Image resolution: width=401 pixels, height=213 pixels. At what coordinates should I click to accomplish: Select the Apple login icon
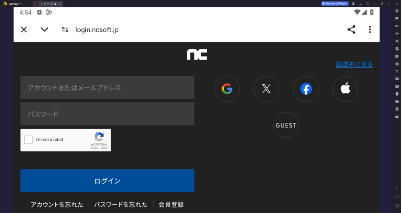pos(345,89)
